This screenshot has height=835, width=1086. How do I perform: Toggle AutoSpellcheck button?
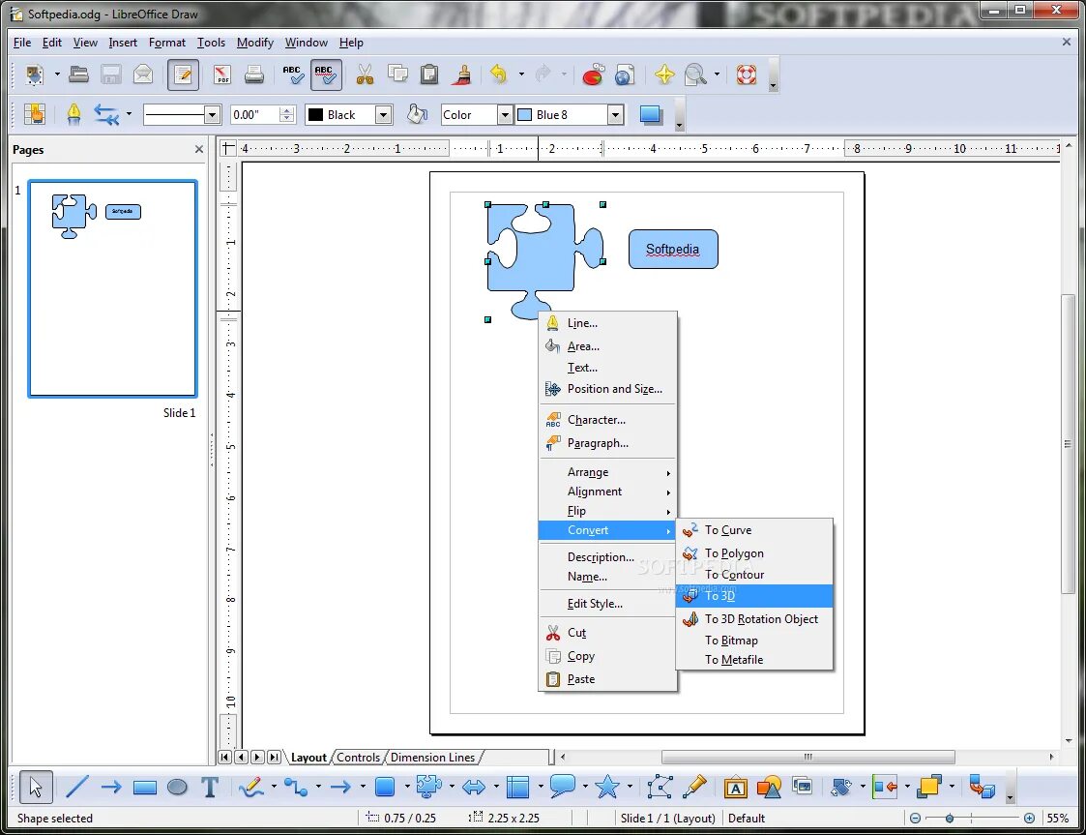click(x=326, y=75)
